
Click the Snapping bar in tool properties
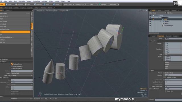coord(22,99)
